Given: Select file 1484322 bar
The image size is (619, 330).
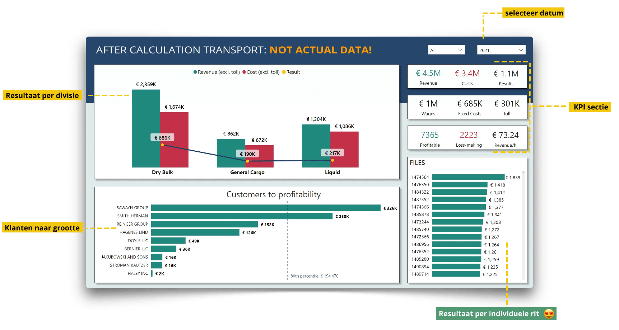Looking at the screenshot, I should pyautogui.click(x=460, y=192).
